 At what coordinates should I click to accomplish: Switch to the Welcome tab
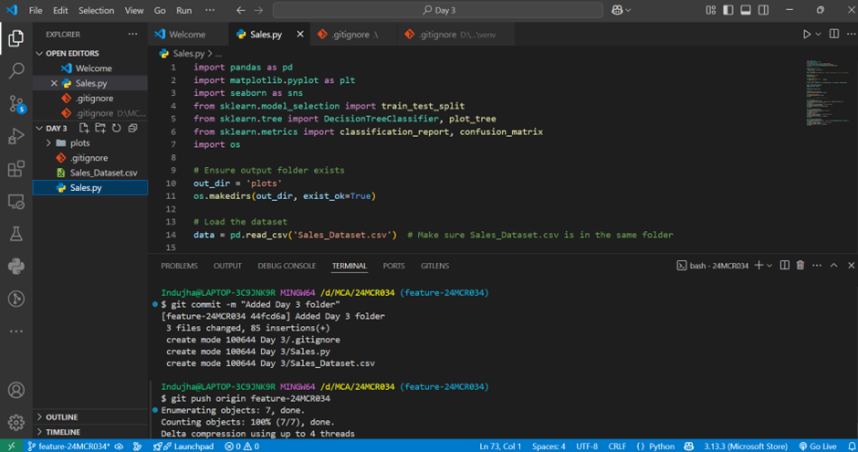188,34
